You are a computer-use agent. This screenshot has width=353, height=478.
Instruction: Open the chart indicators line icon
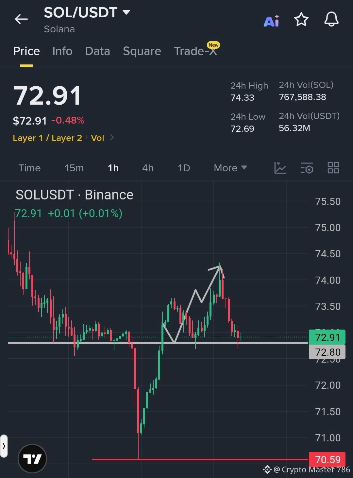click(280, 168)
